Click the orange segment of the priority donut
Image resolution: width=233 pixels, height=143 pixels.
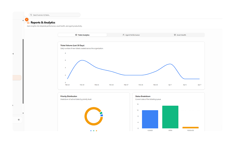[85, 116]
